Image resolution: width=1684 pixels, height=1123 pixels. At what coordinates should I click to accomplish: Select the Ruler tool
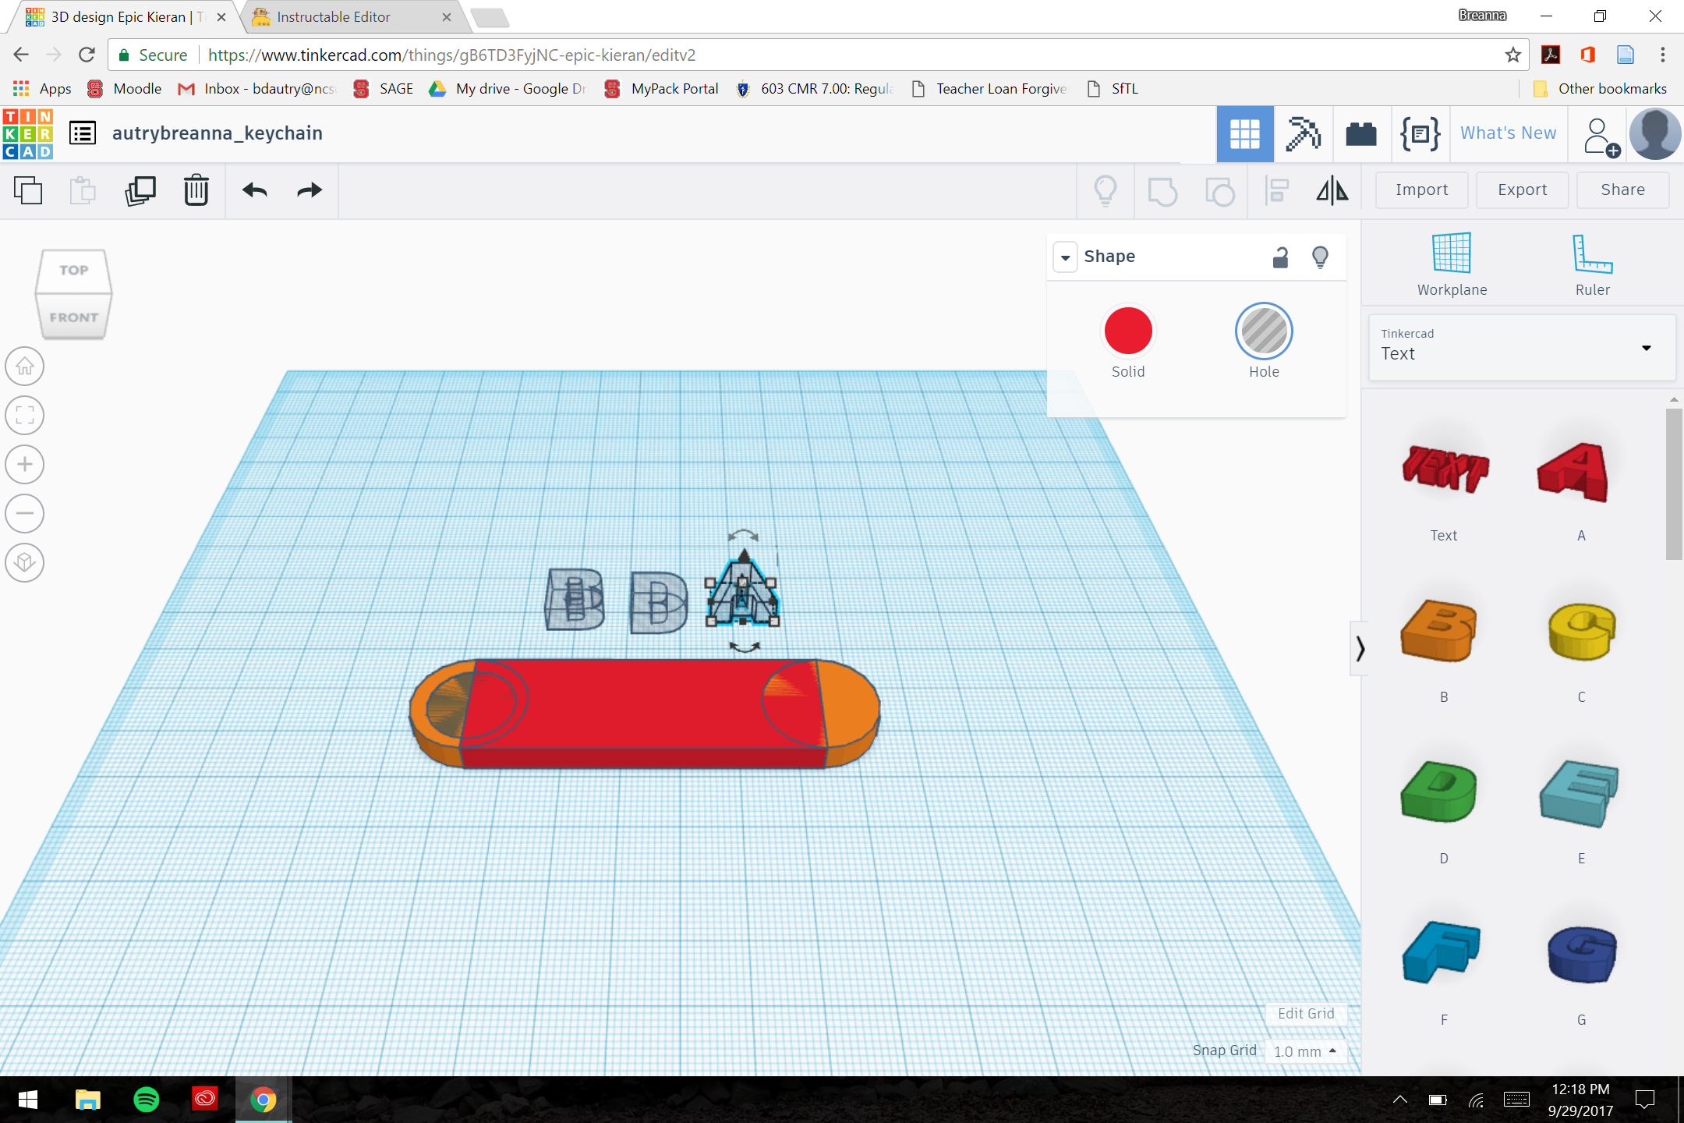coord(1592,265)
